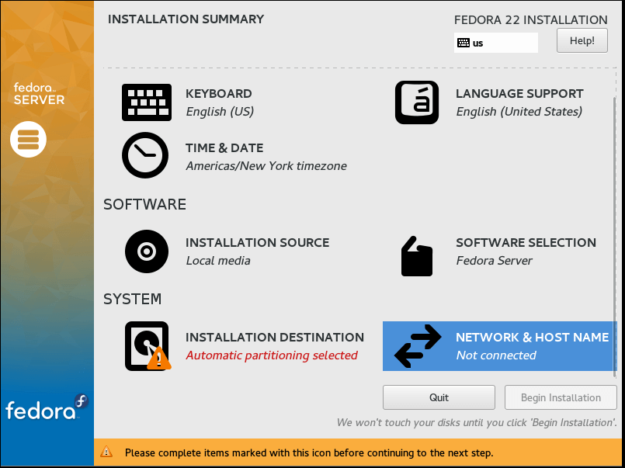
Task: Choose the INSTALLATION SOURCE heading
Action: tap(258, 243)
